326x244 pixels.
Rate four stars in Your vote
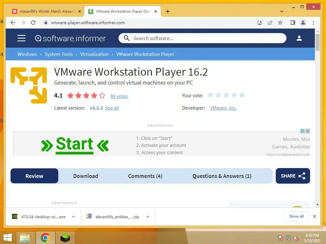point(234,95)
